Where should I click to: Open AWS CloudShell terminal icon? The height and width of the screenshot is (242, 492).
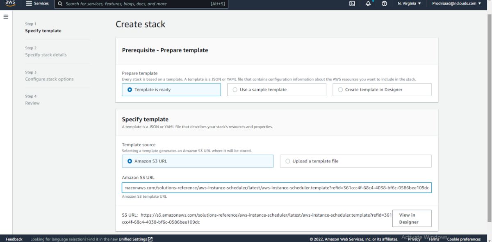(x=352, y=4)
